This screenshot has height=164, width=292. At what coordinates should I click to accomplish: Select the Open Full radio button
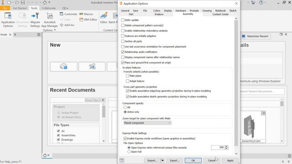click(129, 152)
